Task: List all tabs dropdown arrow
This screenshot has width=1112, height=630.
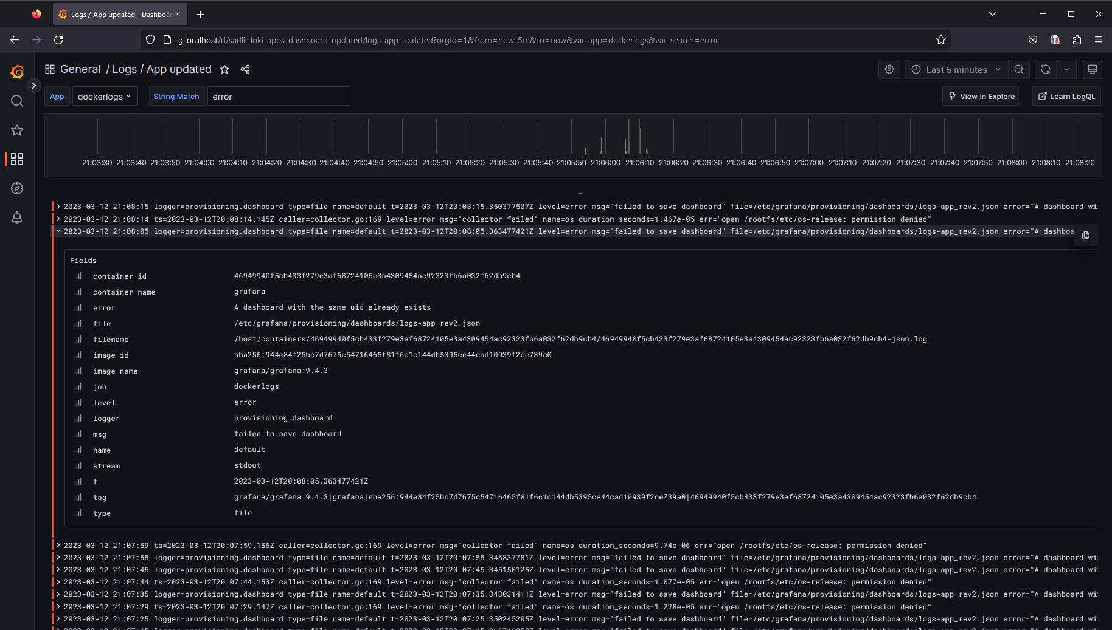Action: pos(993,14)
